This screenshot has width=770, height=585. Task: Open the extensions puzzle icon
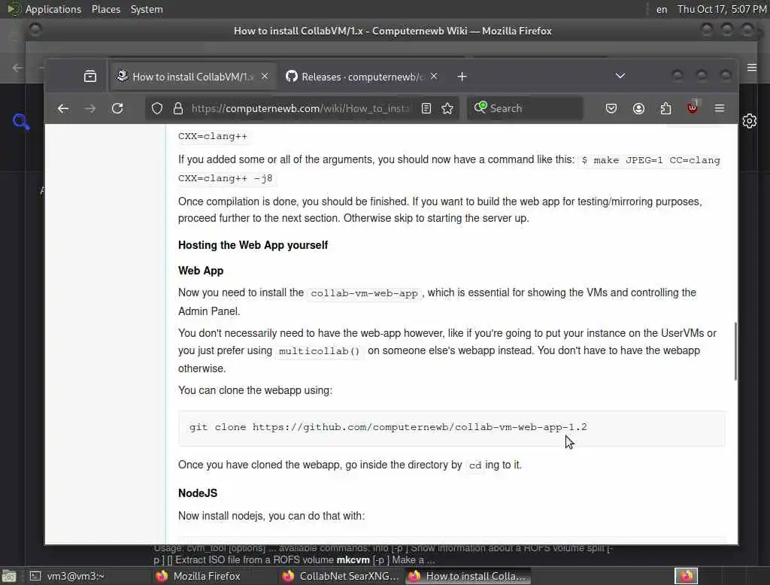coord(665,108)
